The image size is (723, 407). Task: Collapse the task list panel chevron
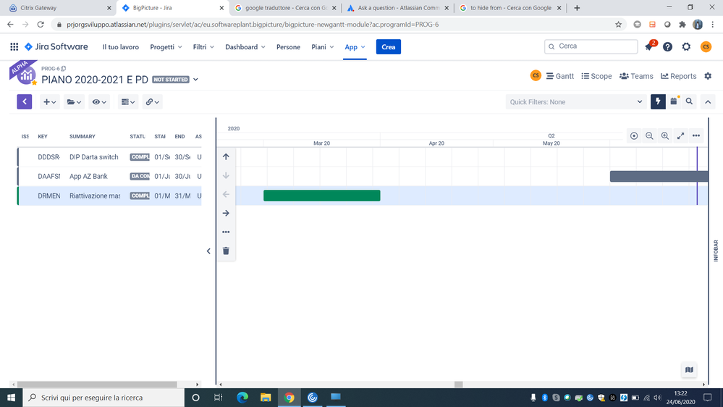pos(208,251)
